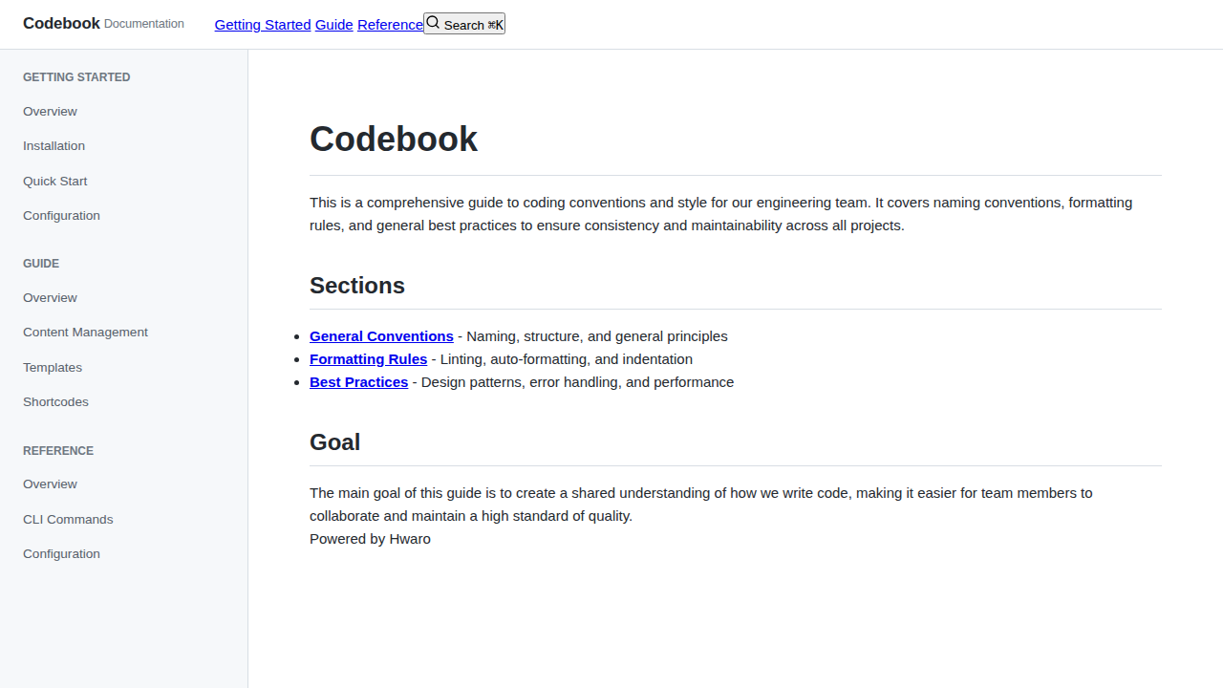
Task: Click the Guide nav item
Action: [333, 25]
